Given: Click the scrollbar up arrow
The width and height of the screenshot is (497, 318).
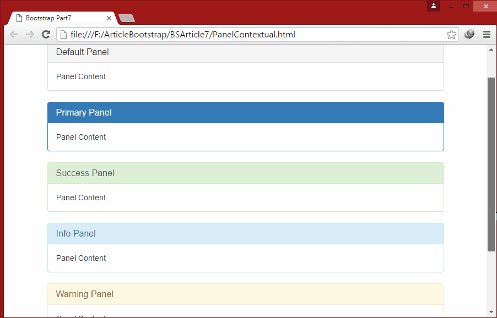Looking at the screenshot, I should click(491, 49).
